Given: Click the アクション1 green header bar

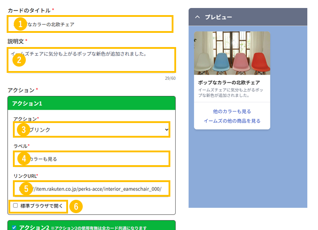Looking at the screenshot, I should (92, 103).
